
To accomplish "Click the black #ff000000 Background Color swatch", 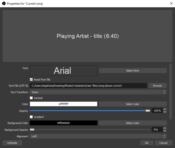I will click(x=63, y=123).
